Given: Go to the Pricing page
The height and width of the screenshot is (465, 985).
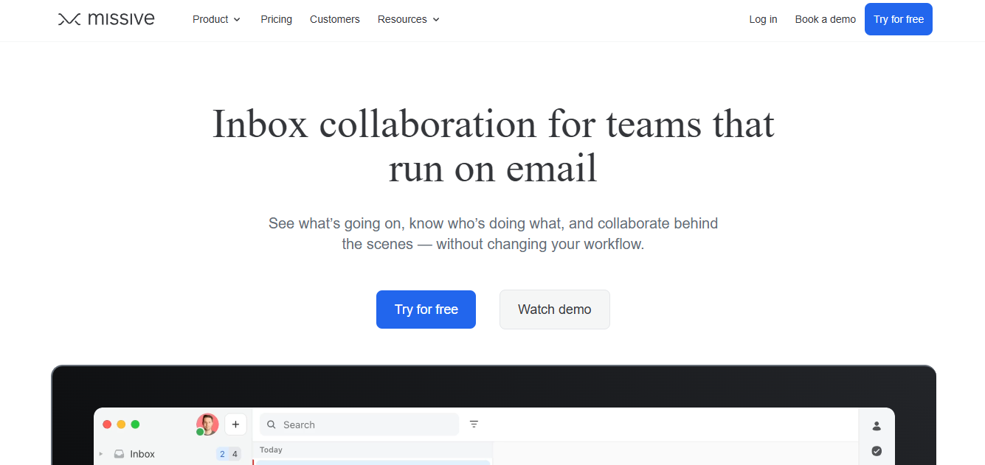Looking at the screenshot, I should 276,19.
